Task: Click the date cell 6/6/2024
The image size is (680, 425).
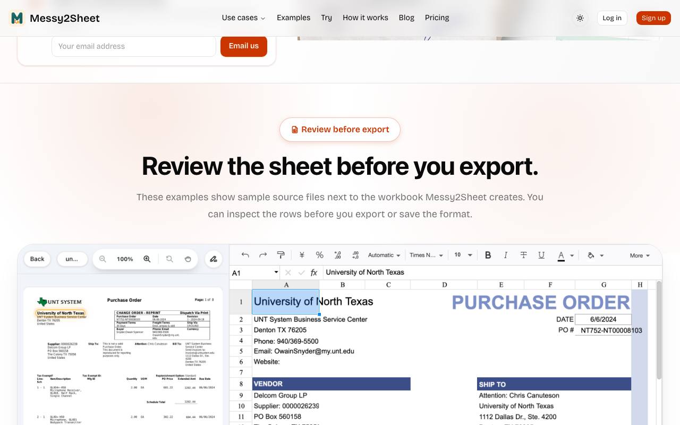Action: point(603,319)
